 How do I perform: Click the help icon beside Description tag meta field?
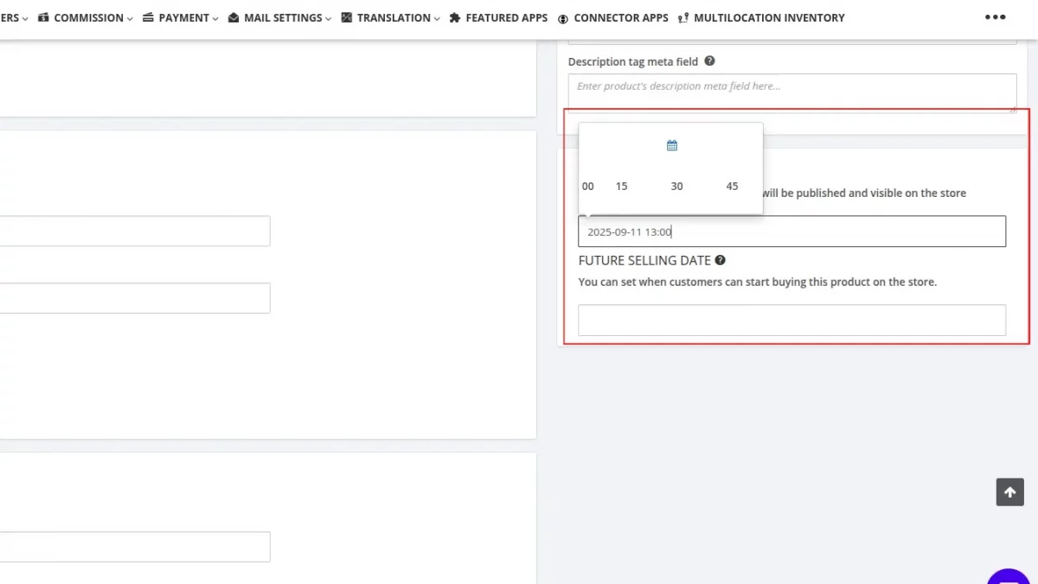(709, 60)
